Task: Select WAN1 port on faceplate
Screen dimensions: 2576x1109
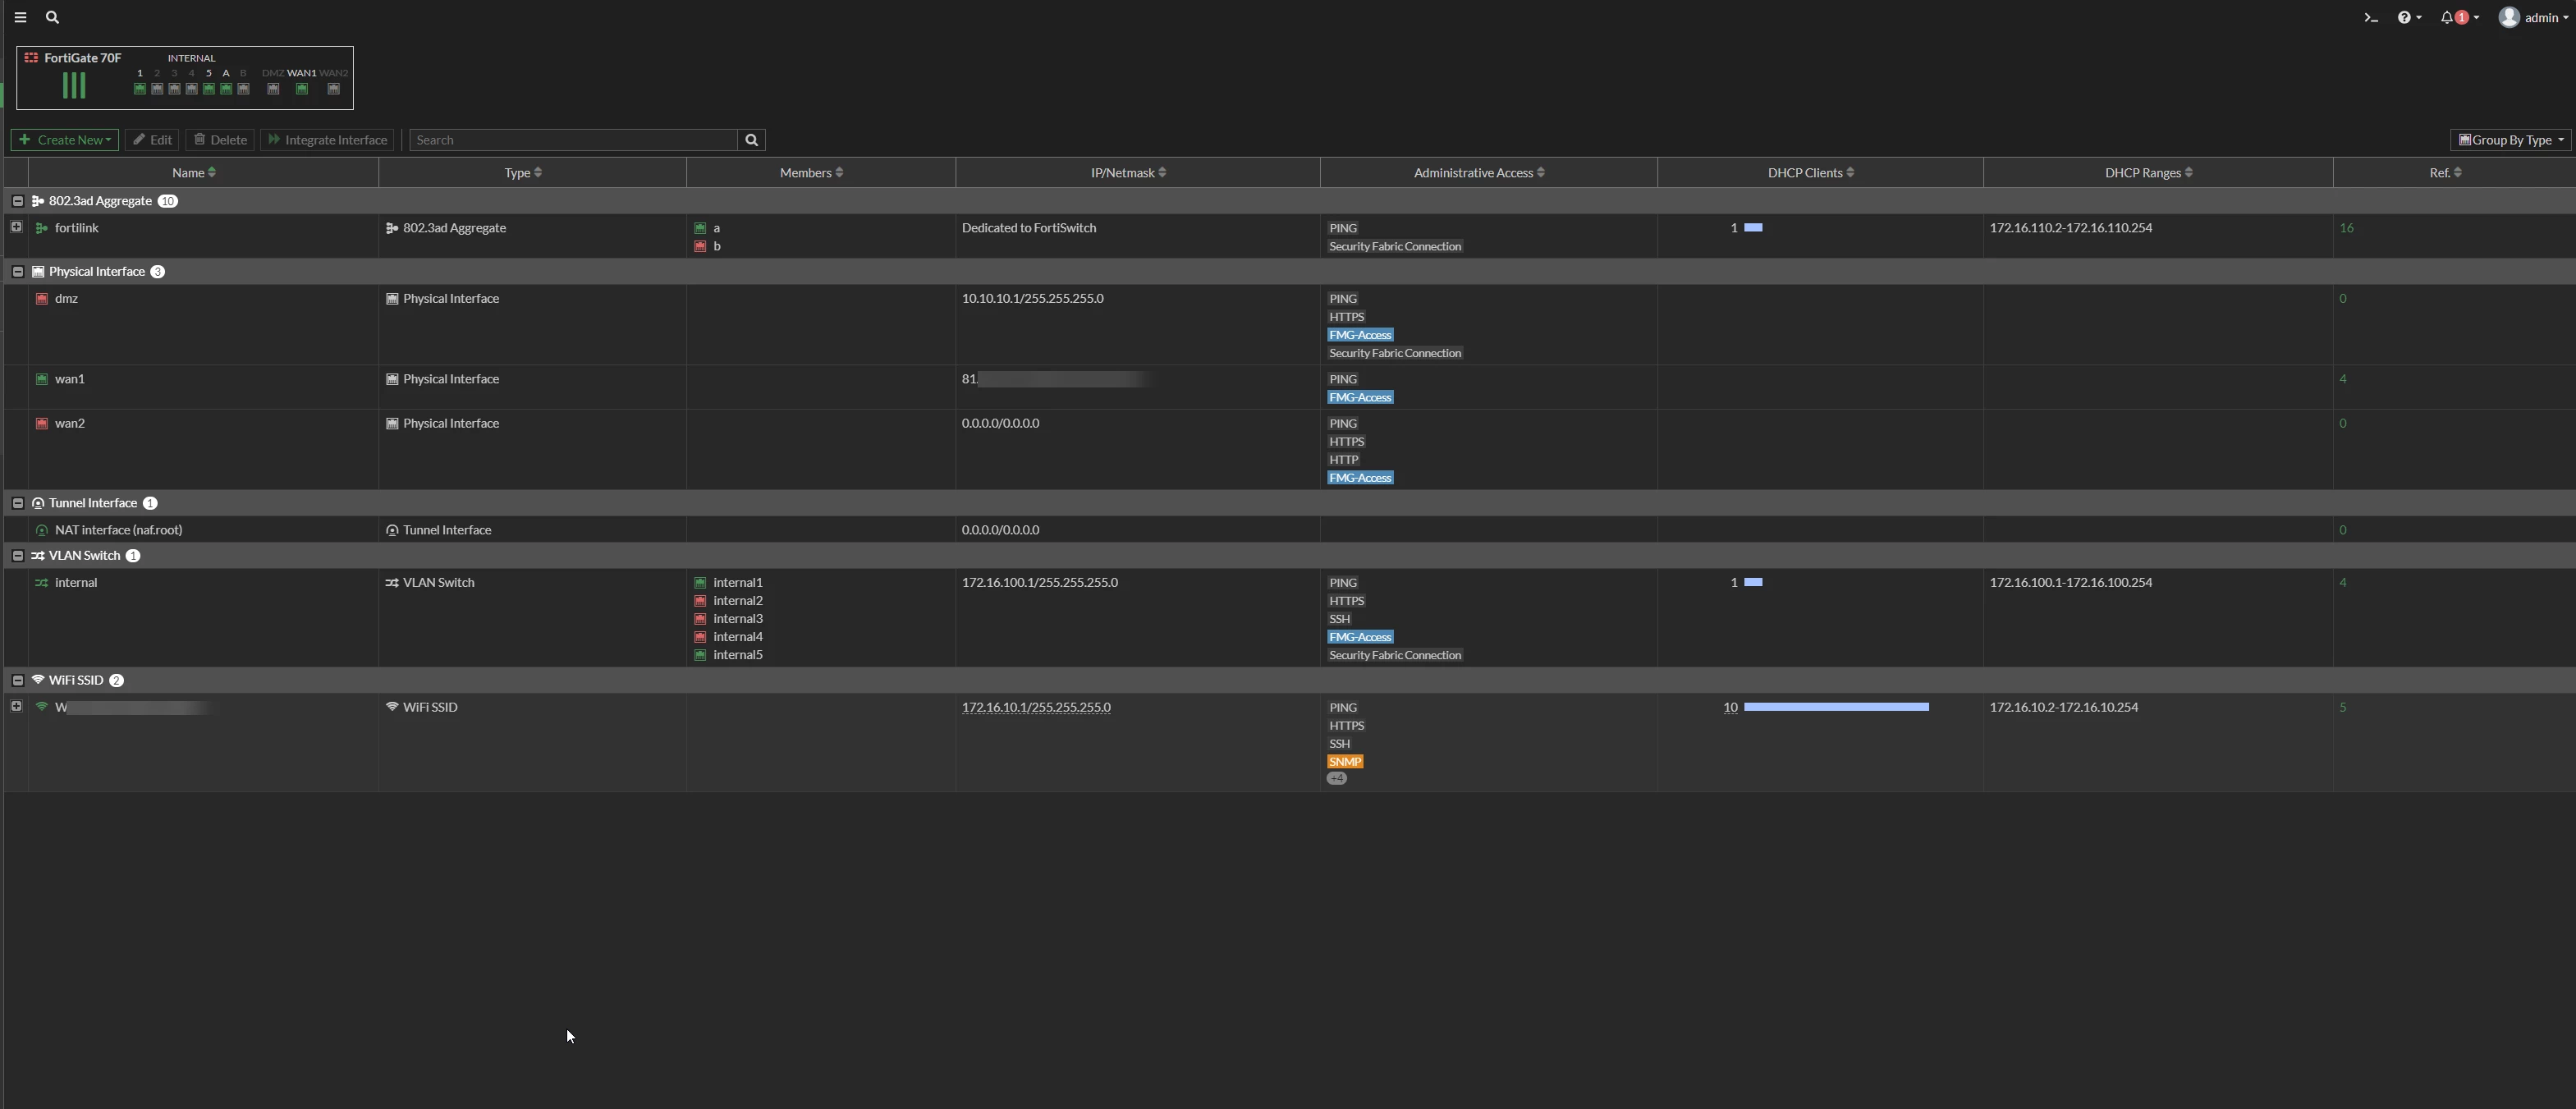Action: 302,89
